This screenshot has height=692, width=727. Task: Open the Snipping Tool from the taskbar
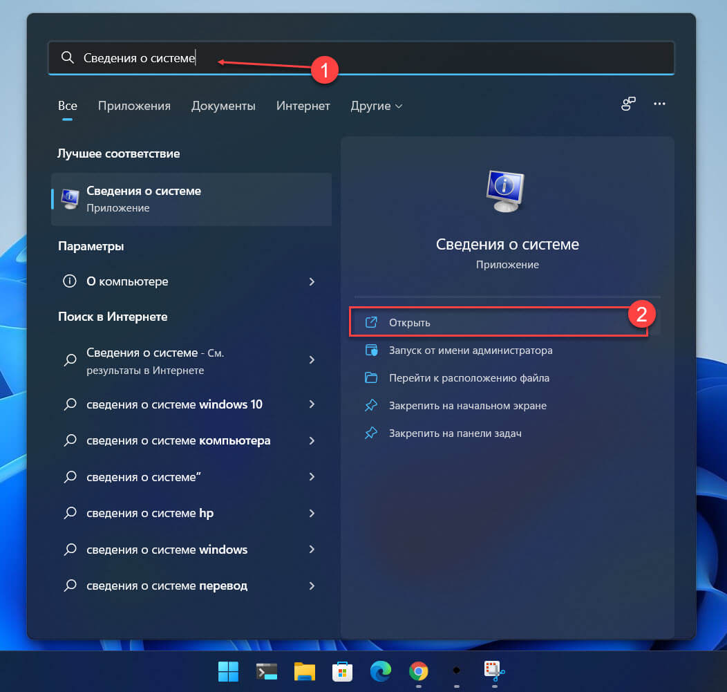[494, 671]
